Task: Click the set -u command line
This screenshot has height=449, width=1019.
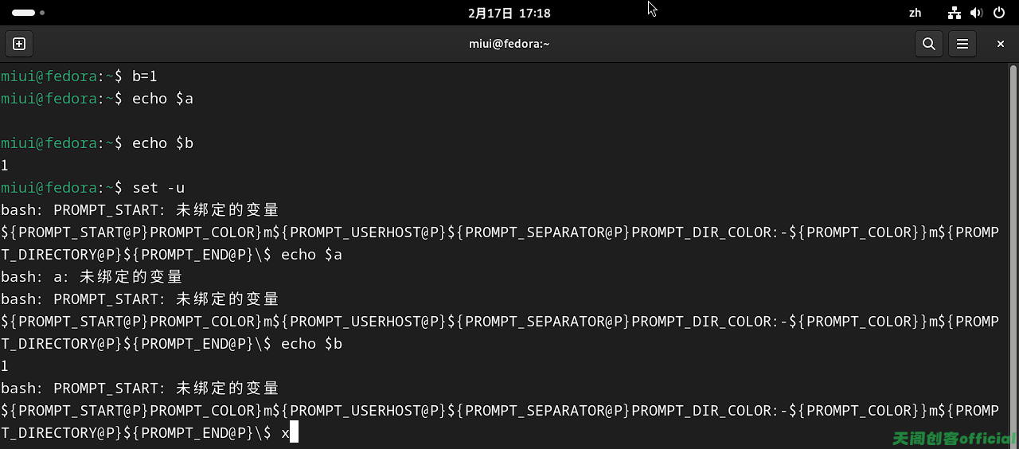Action: [93, 188]
